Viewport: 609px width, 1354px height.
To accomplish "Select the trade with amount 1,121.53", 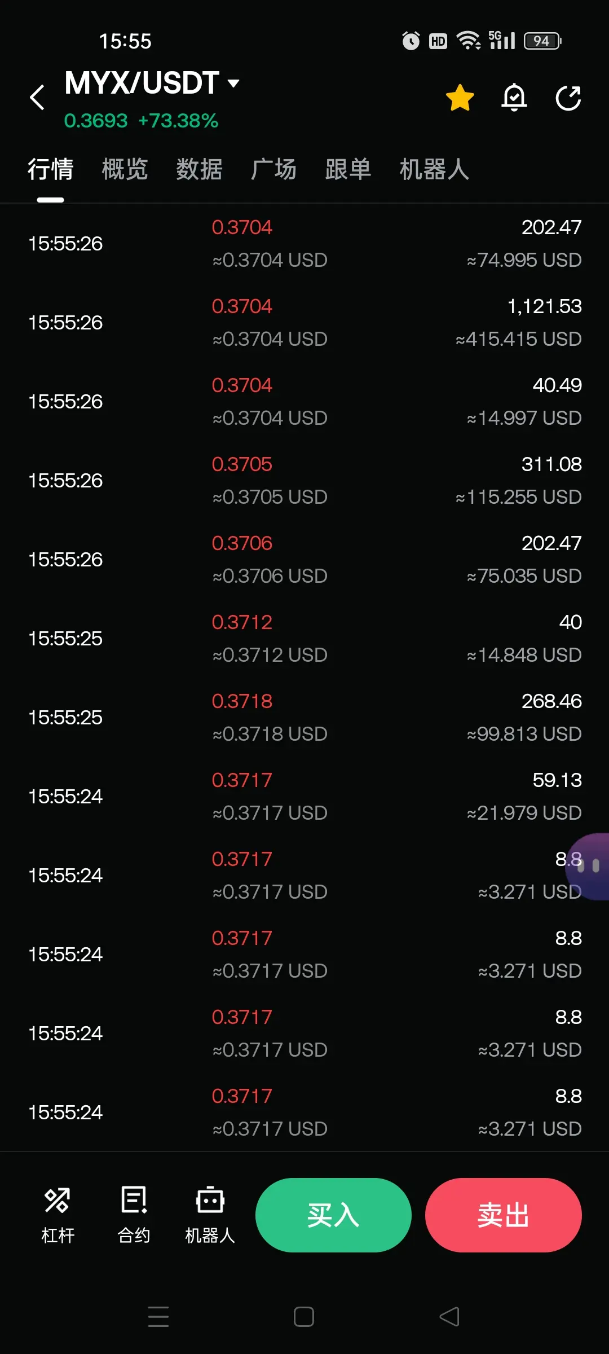I will [x=304, y=322].
